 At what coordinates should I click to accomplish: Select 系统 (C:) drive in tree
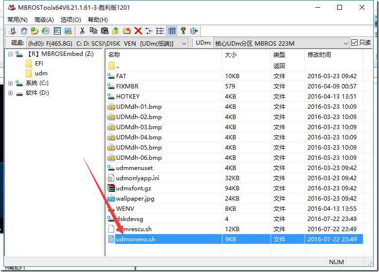point(37,83)
